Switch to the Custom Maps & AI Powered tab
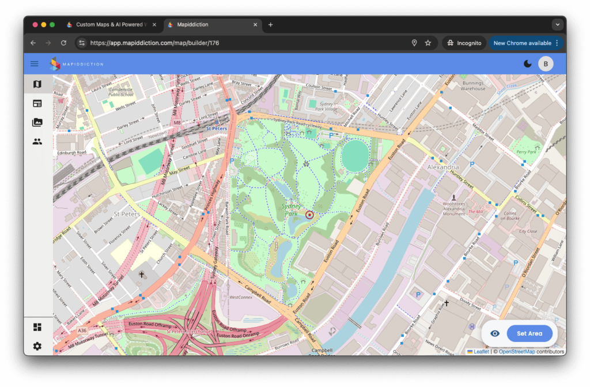This screenshot has width=590, height=387. point(109,25)
